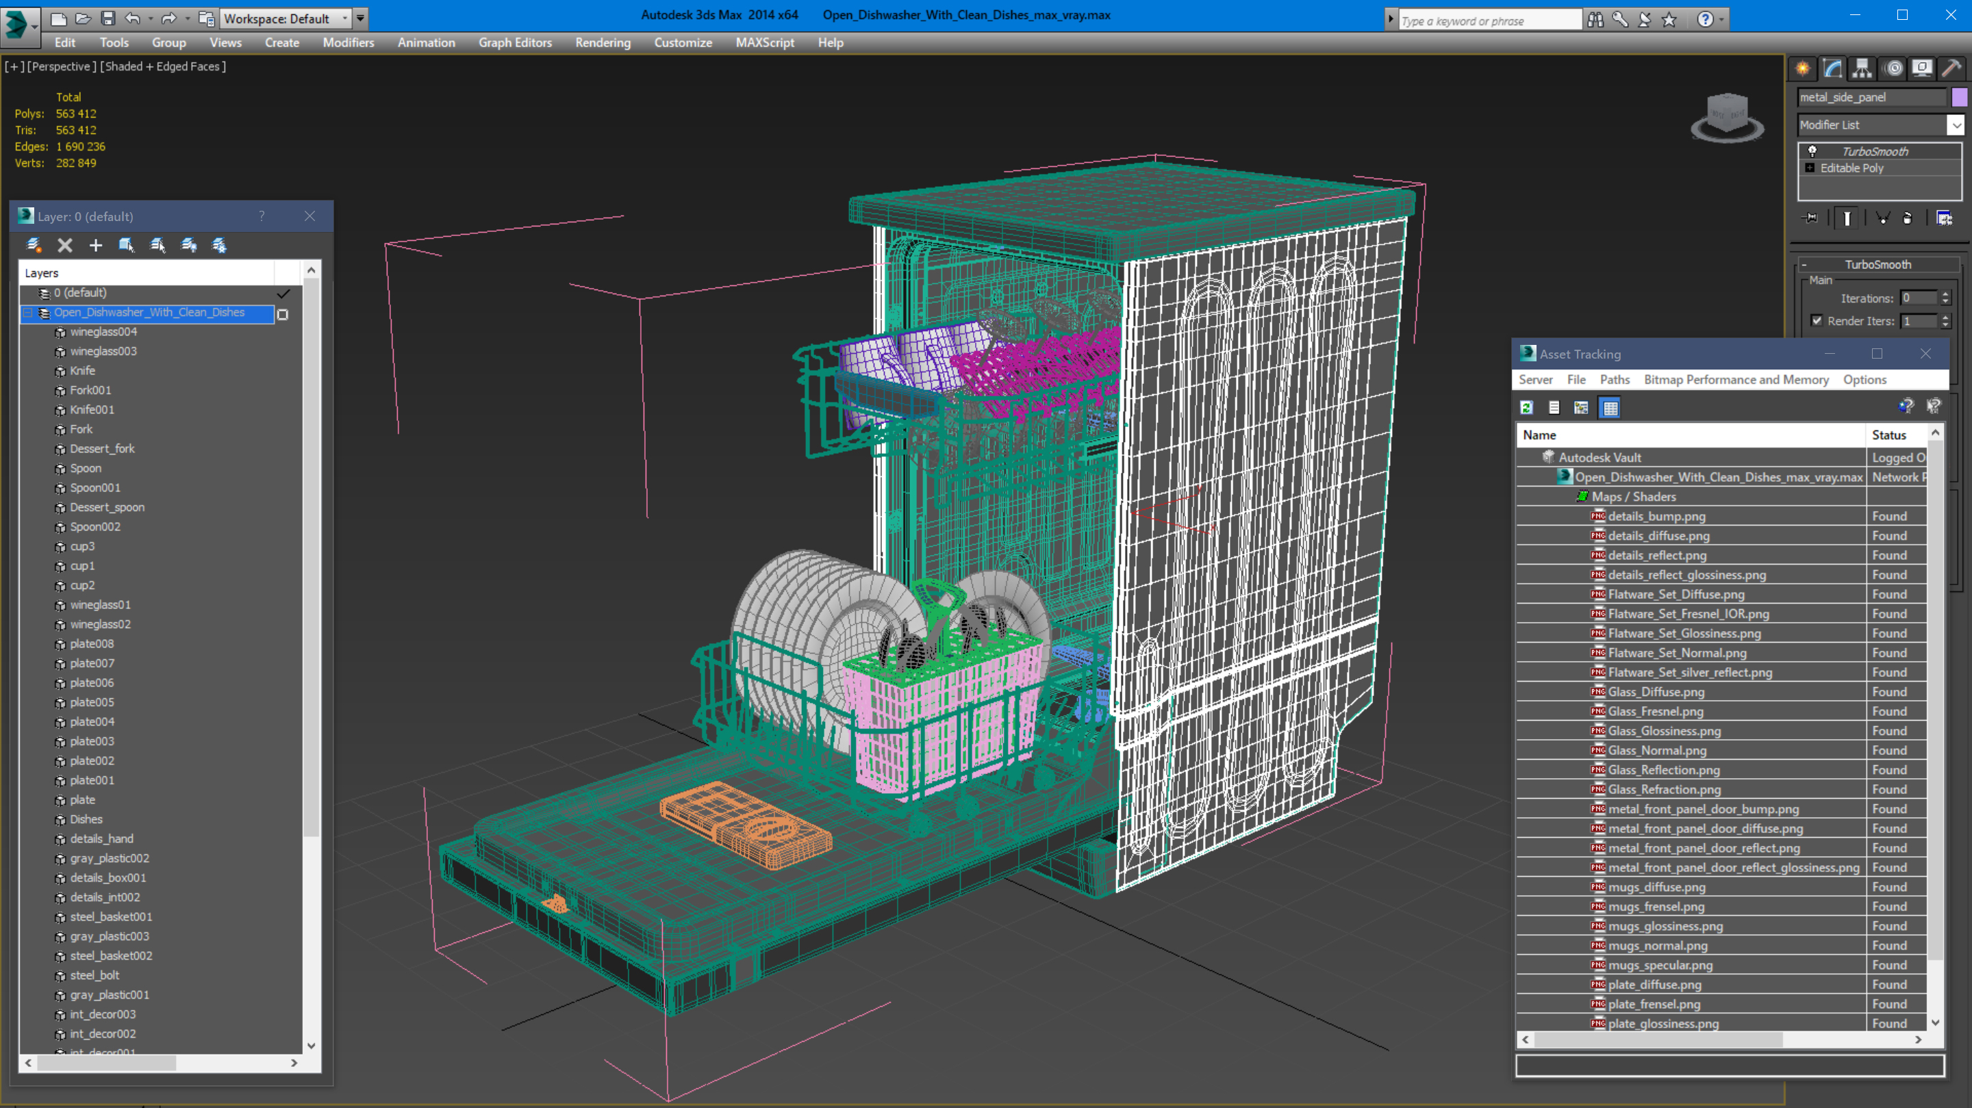Click the New Scene icon
Screen dimensions: 1972x1108
click(58, 18)
